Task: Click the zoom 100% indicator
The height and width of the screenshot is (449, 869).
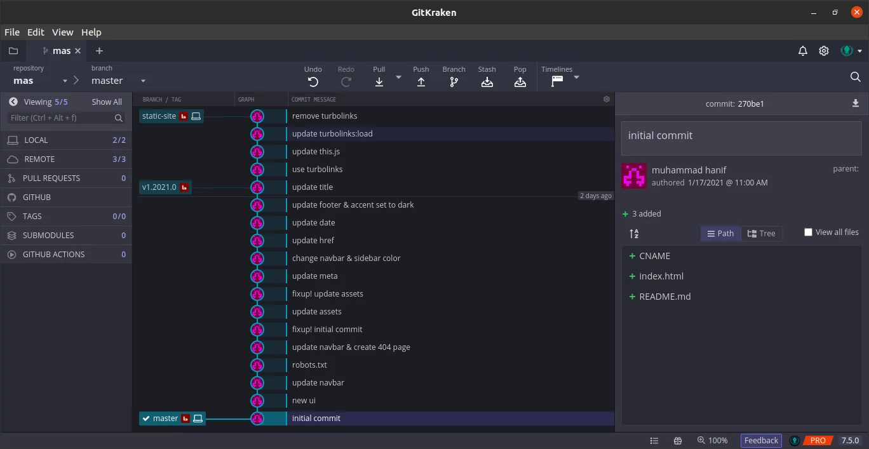Action: click(x=712, y=441)
